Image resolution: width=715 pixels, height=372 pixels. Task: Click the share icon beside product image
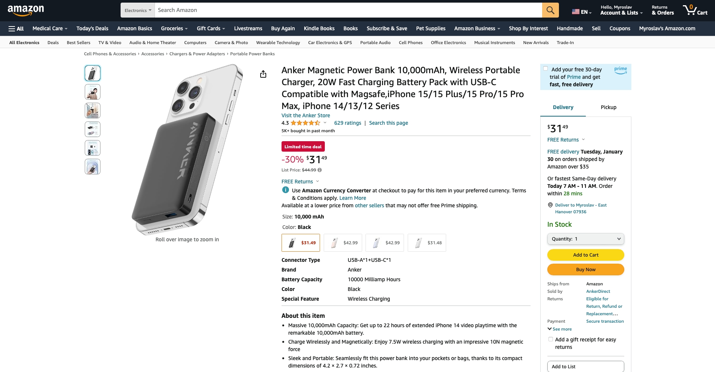pyautogui.click(x=263, y=74)
